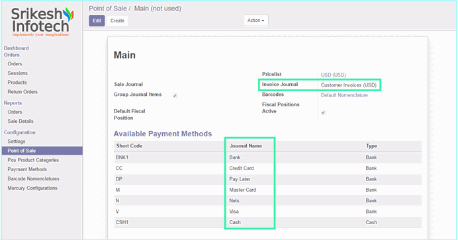Toggle Group Journal Items checkbox

(x=175, y=96)
